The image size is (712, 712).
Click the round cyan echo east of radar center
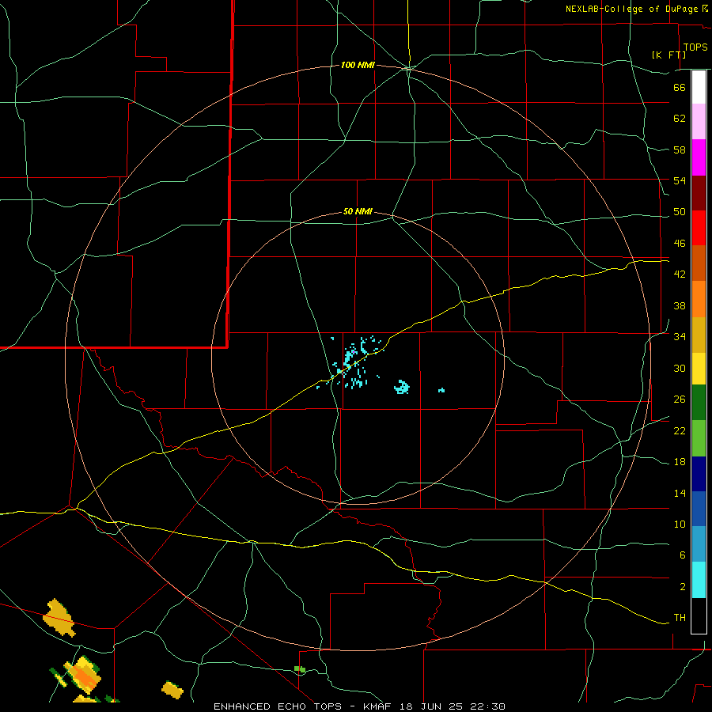[401, 387]
